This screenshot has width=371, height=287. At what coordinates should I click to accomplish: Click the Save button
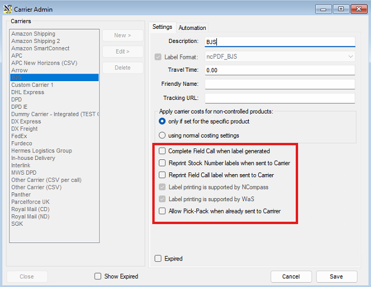[336, 276]
